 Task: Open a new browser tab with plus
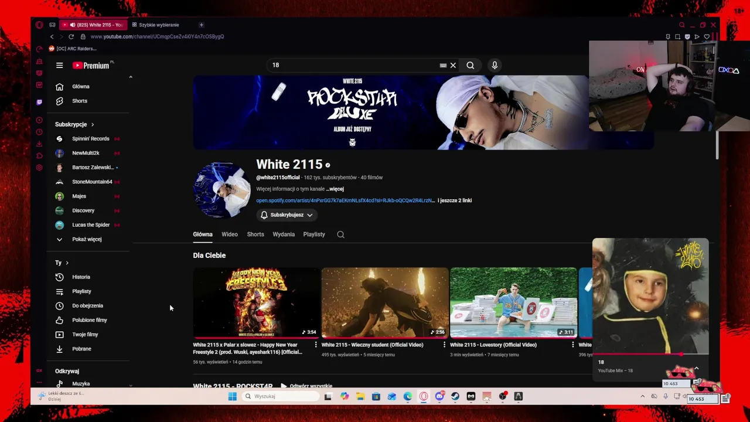tap(201, 25)
